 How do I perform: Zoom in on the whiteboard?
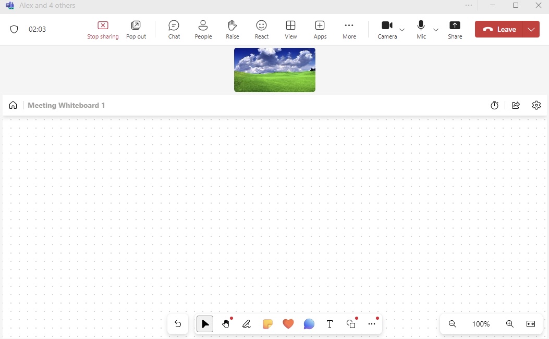point(510,324)
